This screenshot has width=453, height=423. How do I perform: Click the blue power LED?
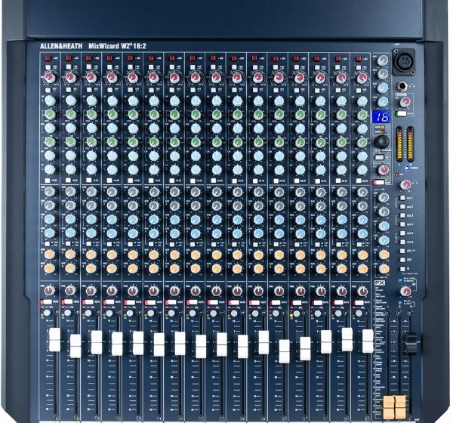click(x=408, y=168)
